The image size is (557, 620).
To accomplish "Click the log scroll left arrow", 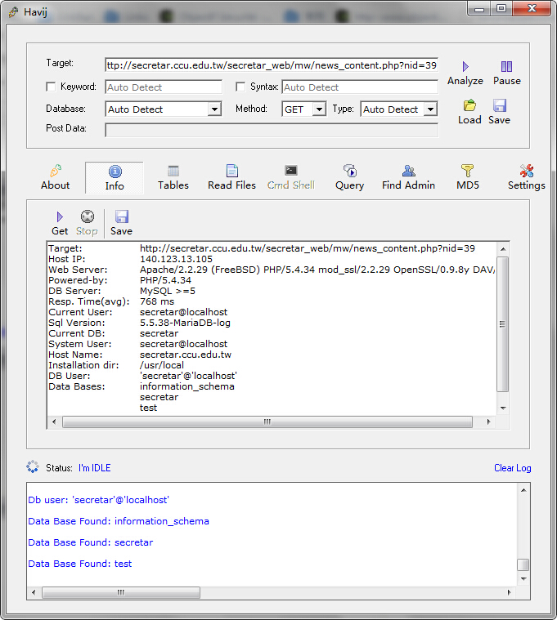I will pyautogui.click(x=34, y=592).
